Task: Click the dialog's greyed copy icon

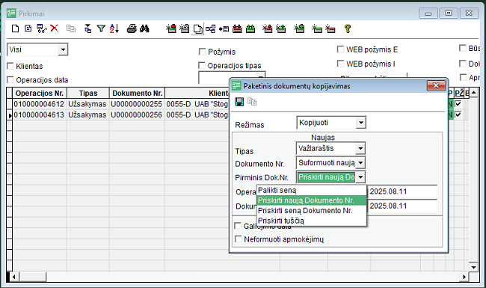Action: click(252, 102)
